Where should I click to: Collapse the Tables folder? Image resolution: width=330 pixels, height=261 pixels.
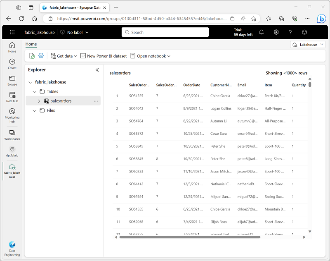coord(35,91)
